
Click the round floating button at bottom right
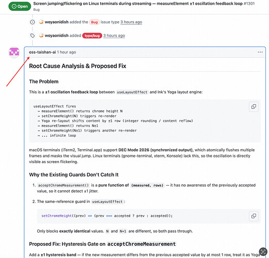click(x=263, y=252)
